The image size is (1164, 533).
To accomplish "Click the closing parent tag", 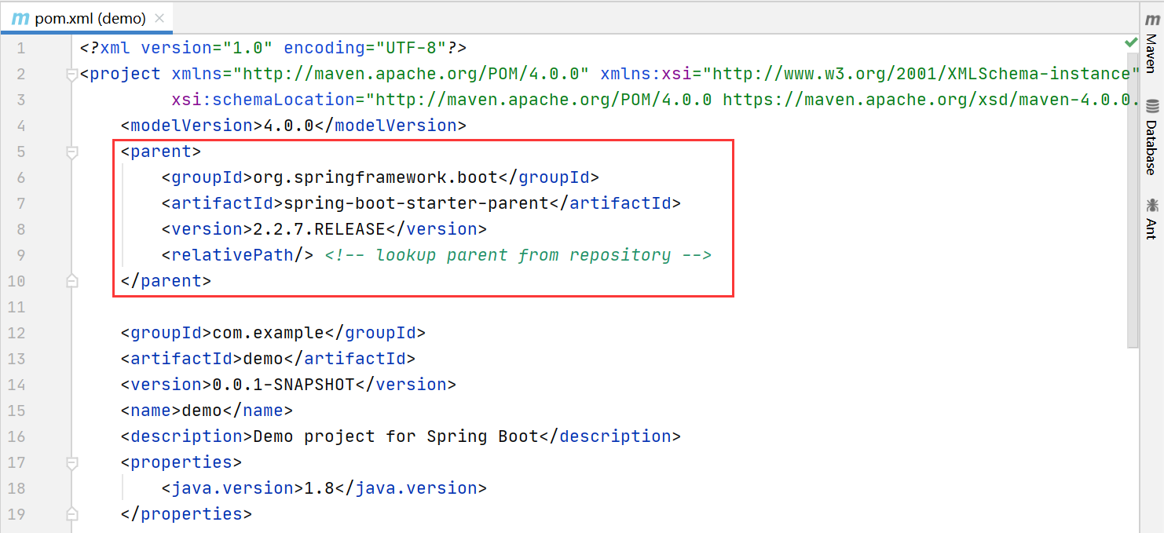I will pos(166,281).
